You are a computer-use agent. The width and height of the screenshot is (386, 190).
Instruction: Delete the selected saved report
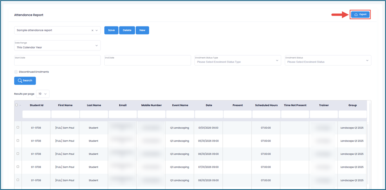pos(127,31)
